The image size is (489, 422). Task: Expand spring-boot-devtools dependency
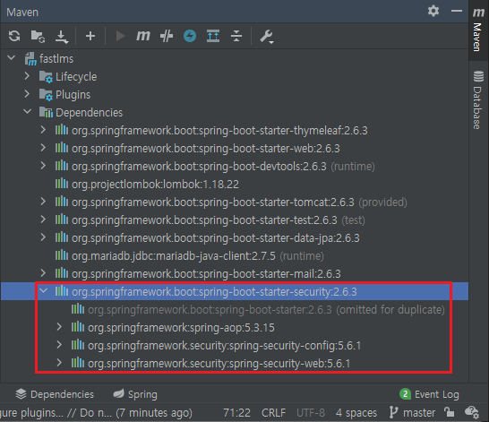[x=43, y=166]
